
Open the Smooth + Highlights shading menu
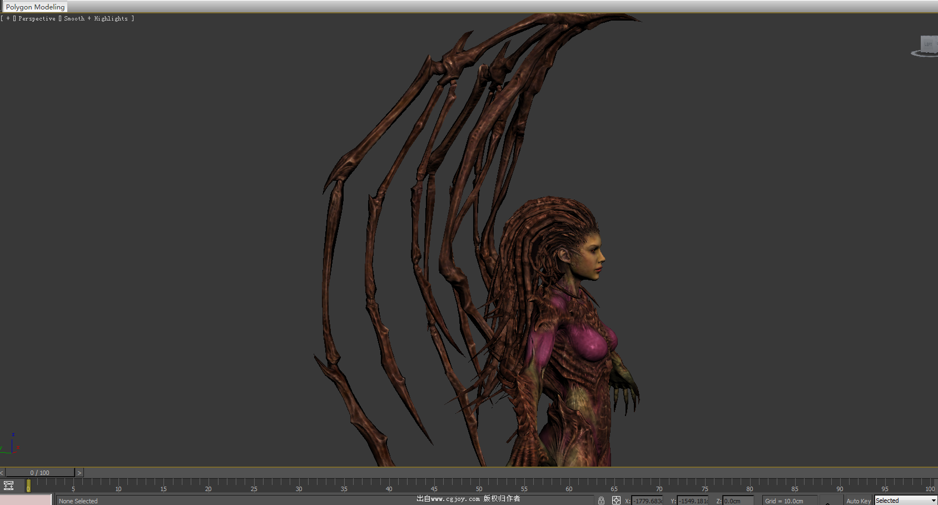tap(96, 18)
